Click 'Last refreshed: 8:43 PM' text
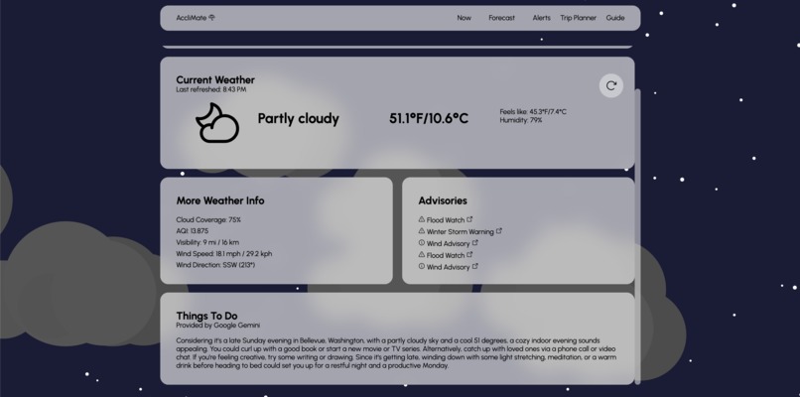 (x=211, y=89)
